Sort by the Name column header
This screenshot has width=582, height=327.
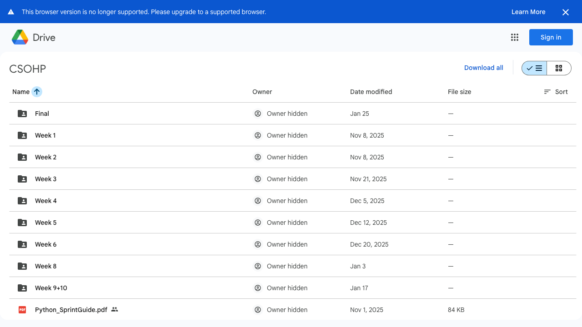pyautogui.click(x=21, y=92)
